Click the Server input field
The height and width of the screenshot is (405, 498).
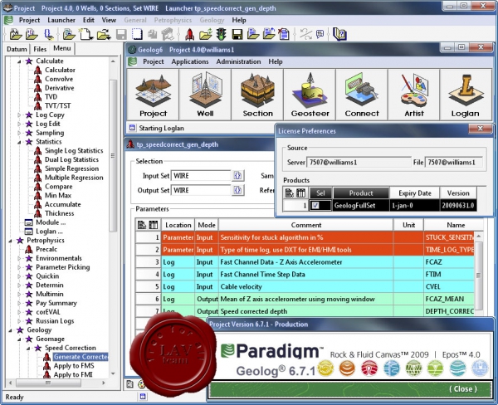(x=359, y=163)
